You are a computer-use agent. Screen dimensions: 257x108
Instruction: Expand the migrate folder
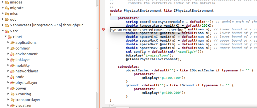(x=2, y=8)
